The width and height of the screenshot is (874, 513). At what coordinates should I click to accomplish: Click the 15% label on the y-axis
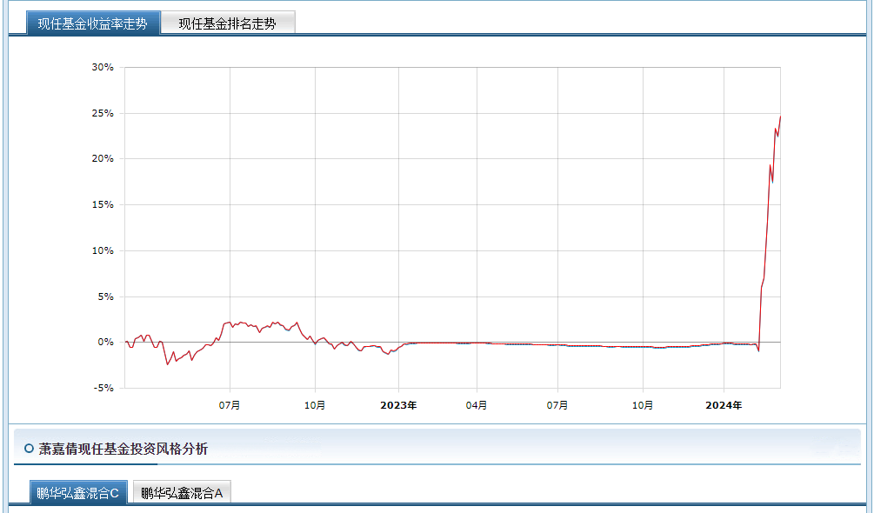pyautogui.click(x=102, y=205)
